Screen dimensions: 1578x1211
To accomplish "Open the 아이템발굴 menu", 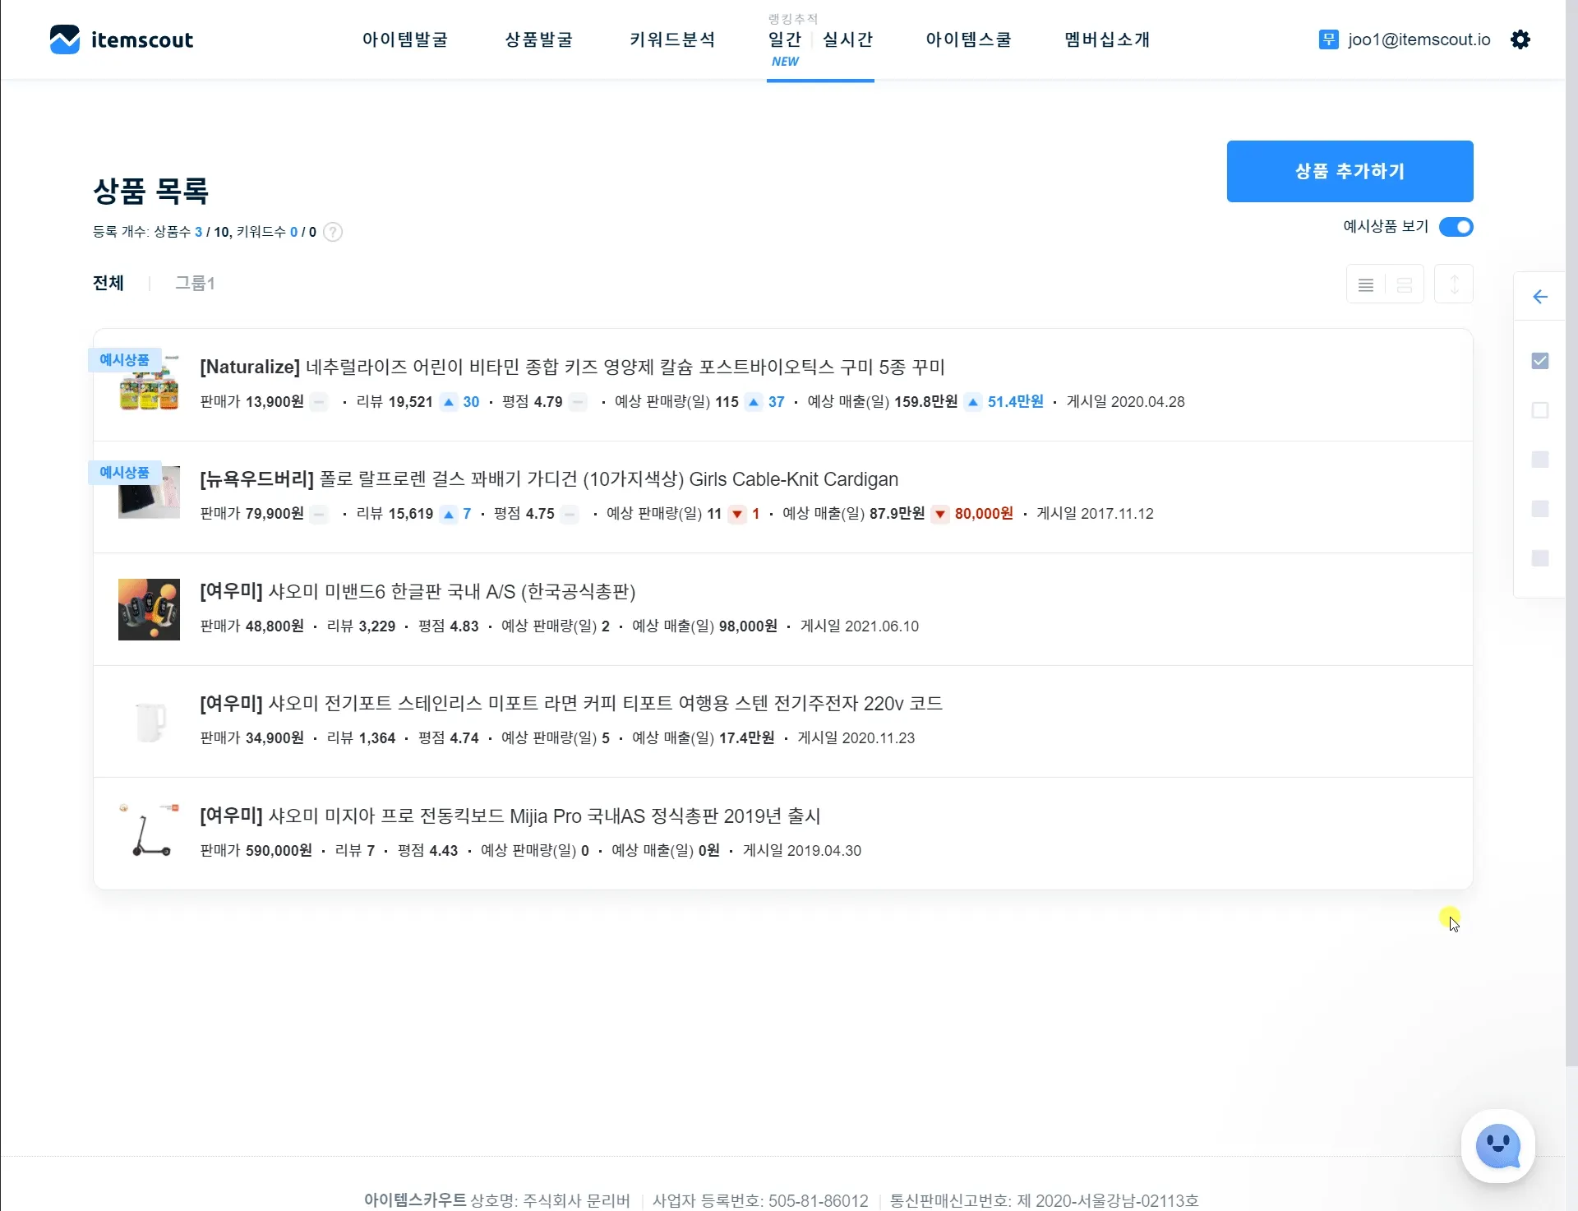I will click(405, 39).
